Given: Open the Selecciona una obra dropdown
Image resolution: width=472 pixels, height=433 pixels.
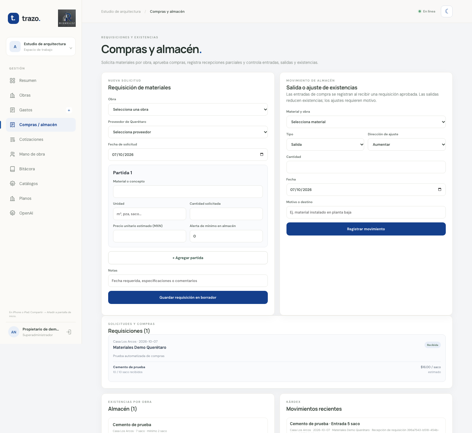Looking at the screenshot, I should pyautogui.click(x=188, y=109).
